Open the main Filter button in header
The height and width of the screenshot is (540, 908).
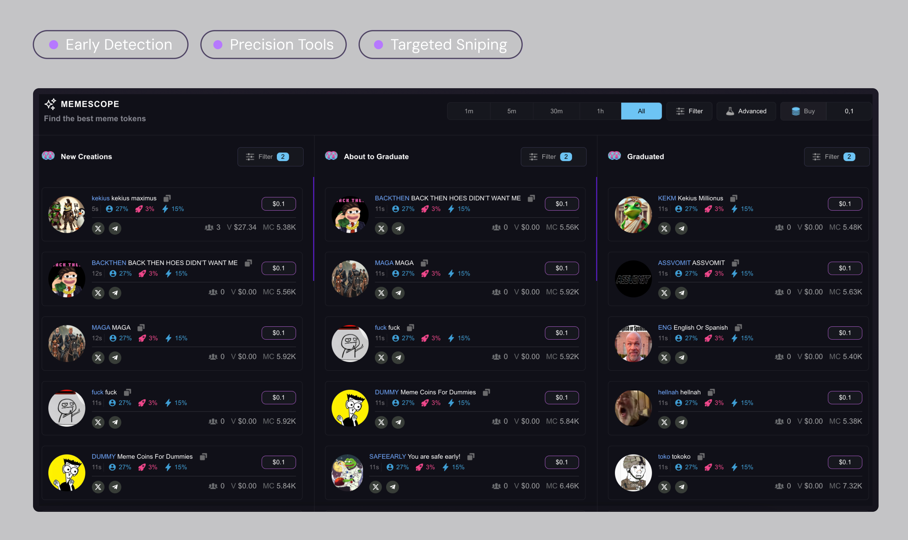tap(689, 111)
